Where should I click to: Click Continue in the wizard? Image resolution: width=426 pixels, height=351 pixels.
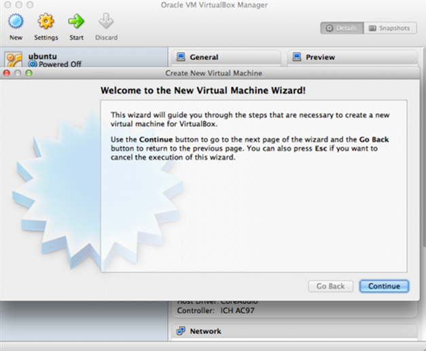pyautogui.click(x=384, y=286)
